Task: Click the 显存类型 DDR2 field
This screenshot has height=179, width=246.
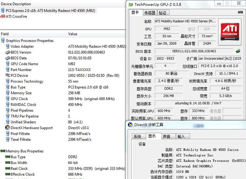Action: coord(169,89)
